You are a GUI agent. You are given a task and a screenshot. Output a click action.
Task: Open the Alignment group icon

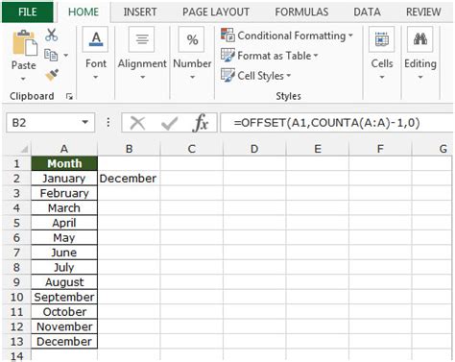pyautogui.click(x=142, y=39)
